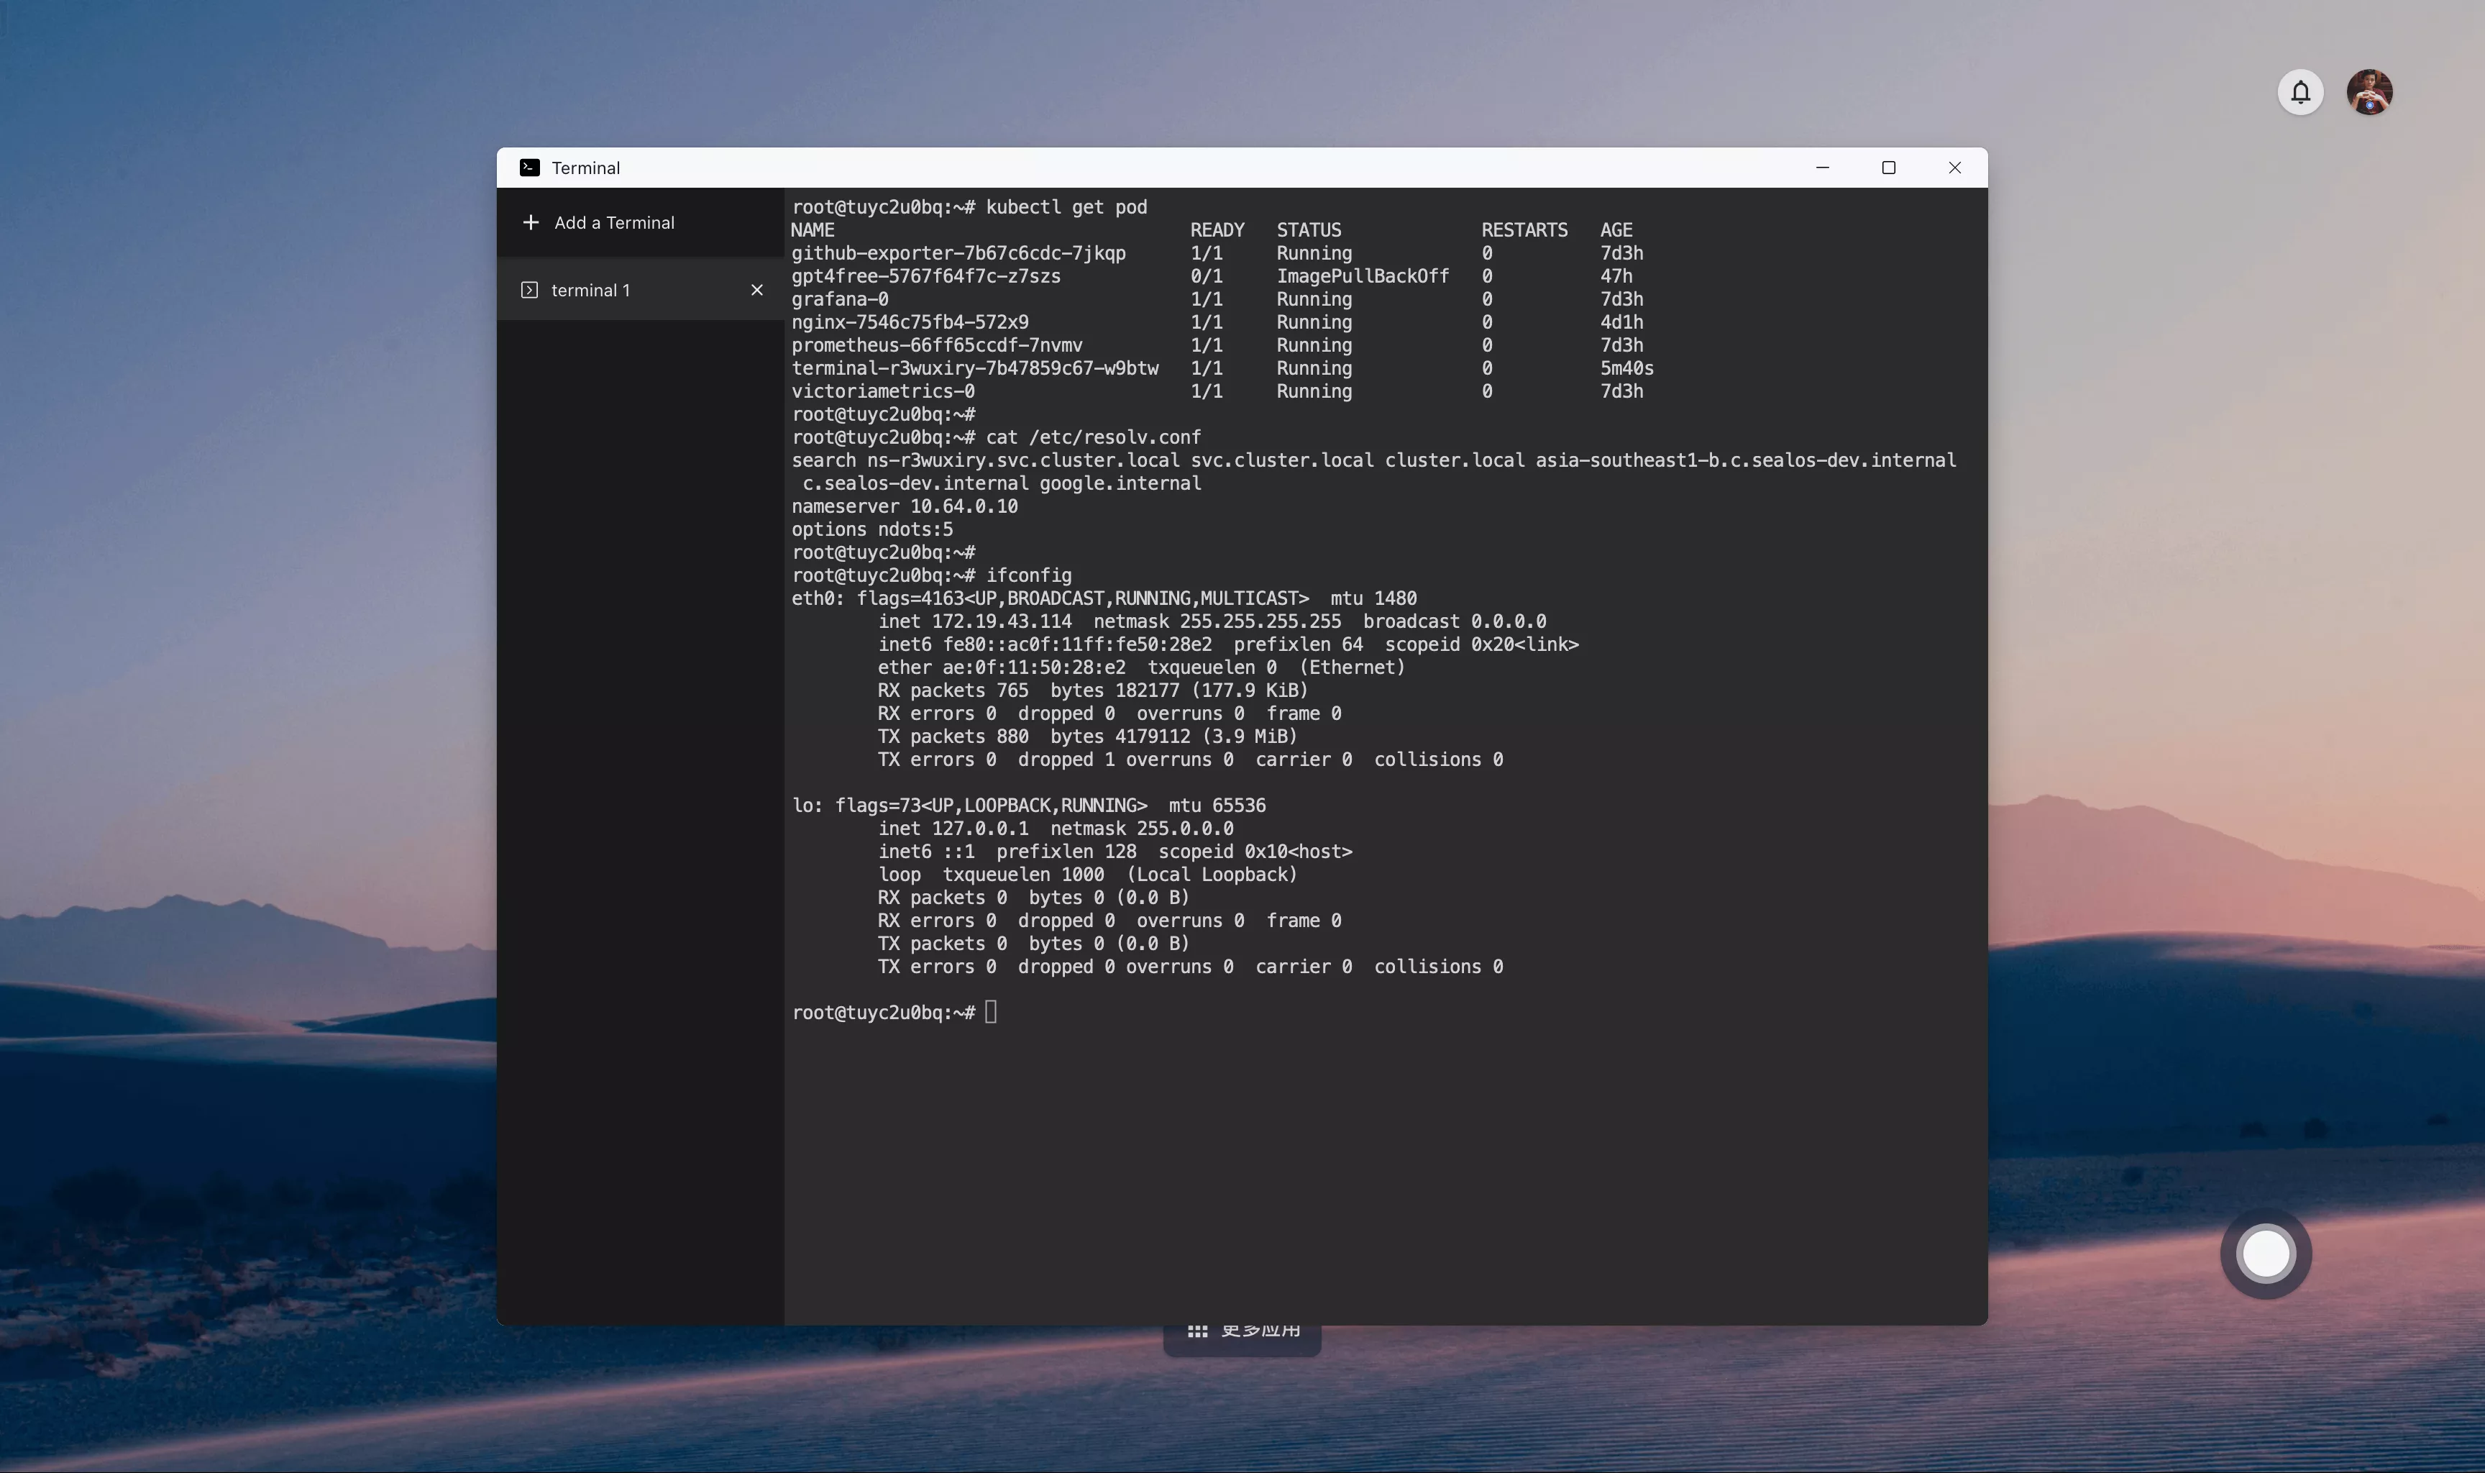The image size is (2485, 1473).
Task: Close the terminal 1 tab
Action: pyautogui.click(x=757, y=290)
